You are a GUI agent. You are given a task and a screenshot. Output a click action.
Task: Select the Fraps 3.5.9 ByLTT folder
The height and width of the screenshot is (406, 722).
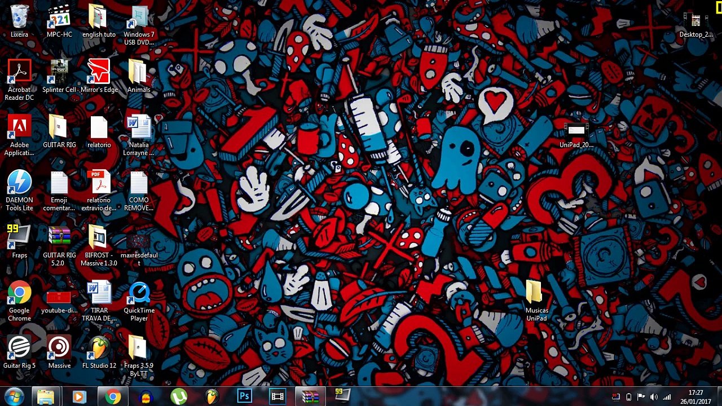[x=138, y=347]
